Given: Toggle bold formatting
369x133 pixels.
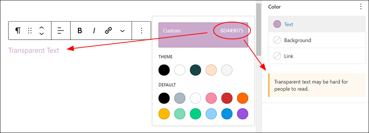Looking at the screenshot, I should 80,30.
